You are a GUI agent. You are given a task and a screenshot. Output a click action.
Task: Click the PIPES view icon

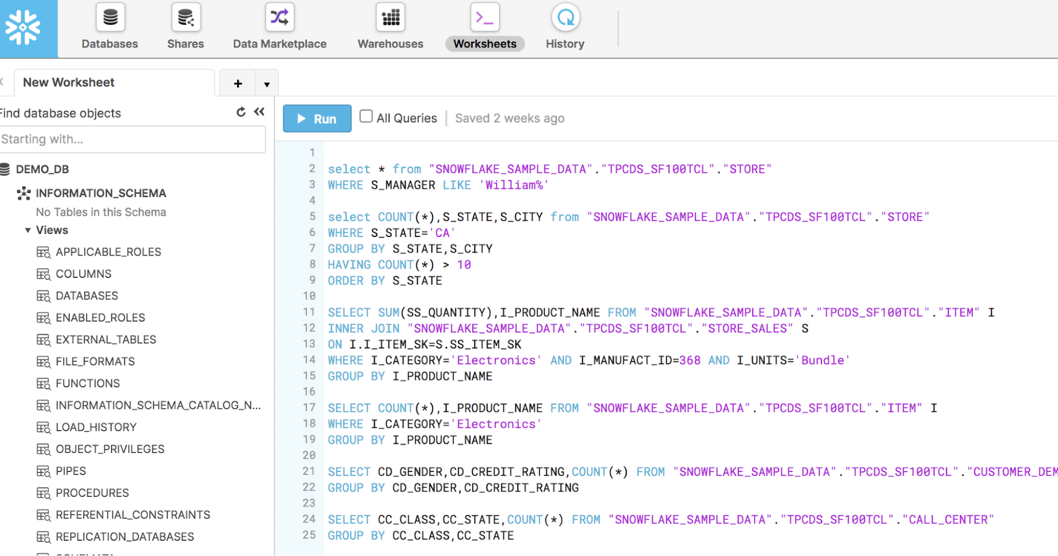coord(43,471)
